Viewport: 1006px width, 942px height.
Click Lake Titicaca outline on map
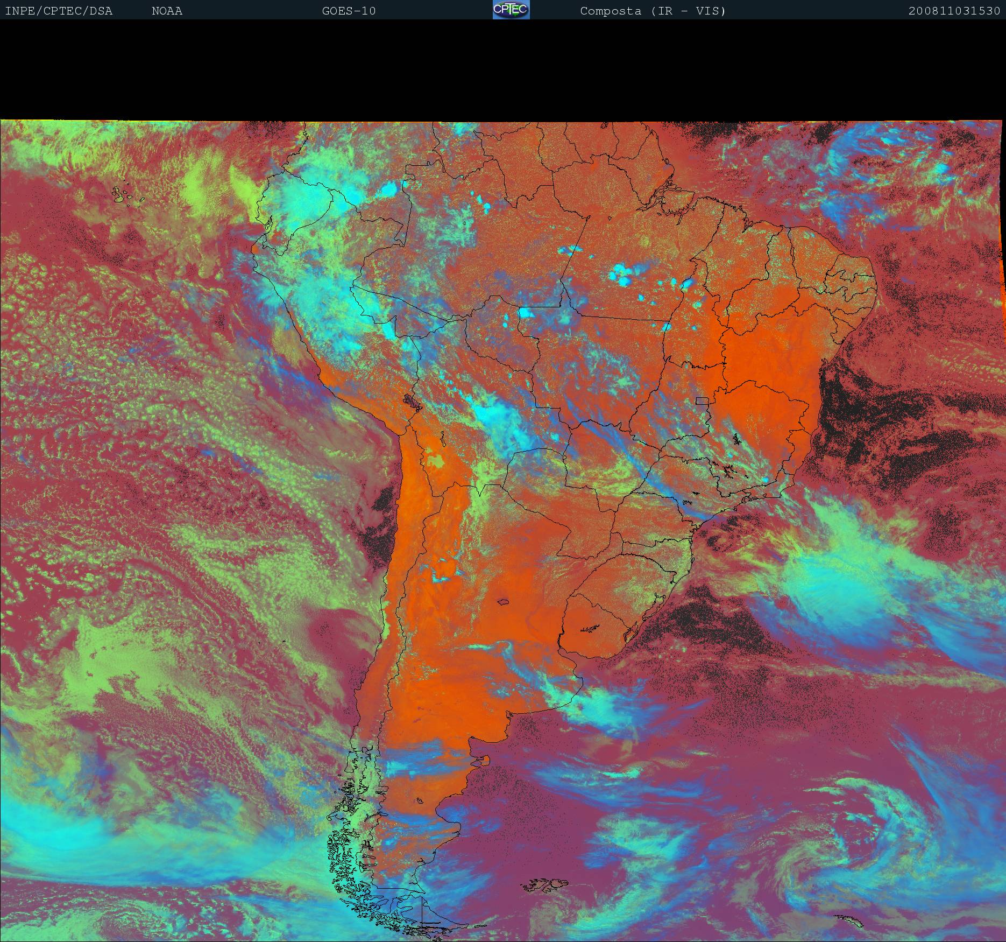coord(413,402)
